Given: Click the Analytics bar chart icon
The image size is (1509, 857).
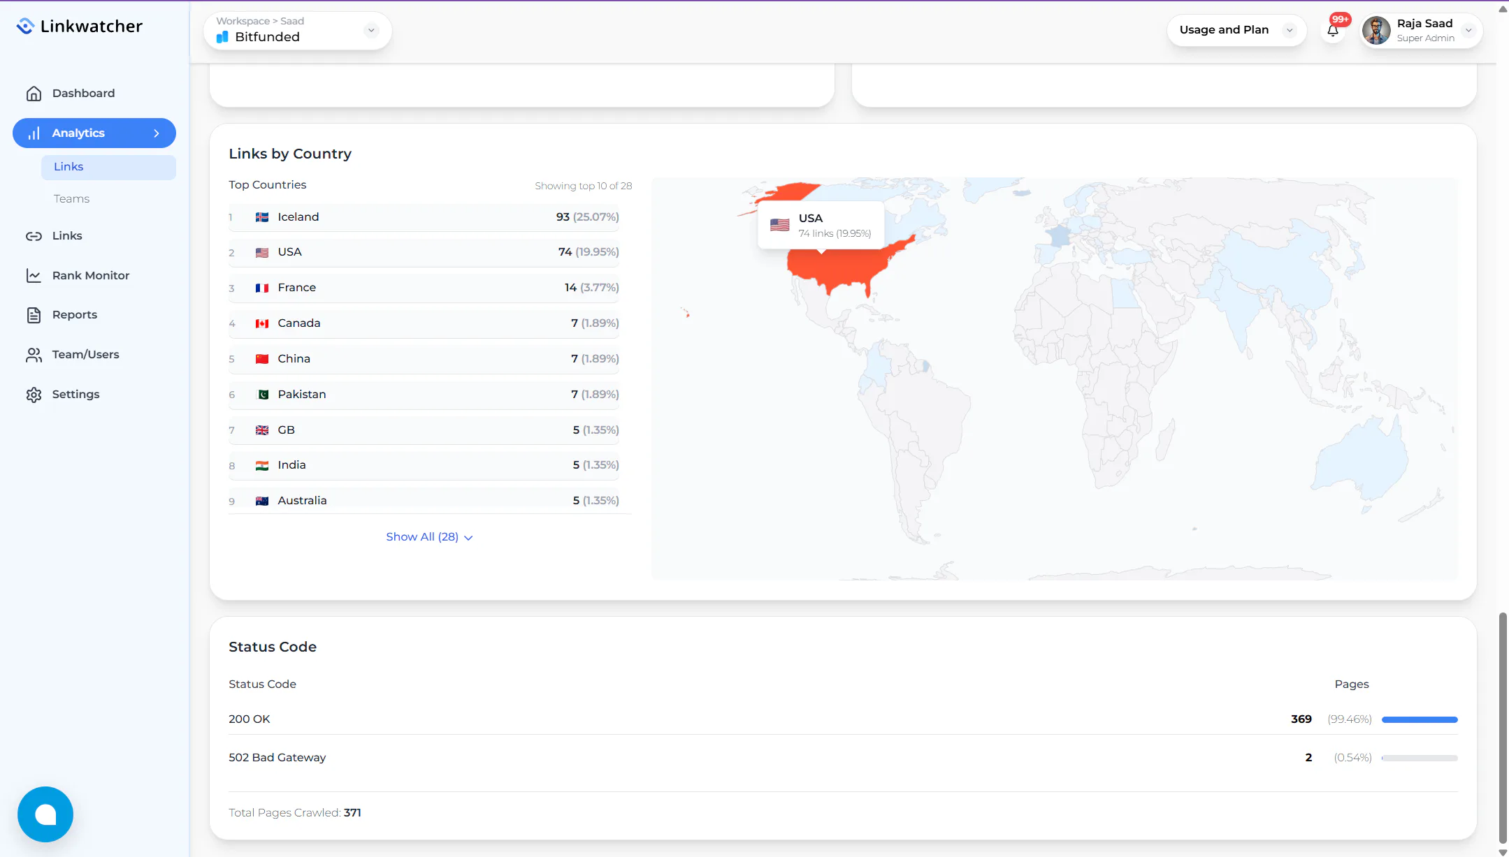Looking at the screenshot, I should [34, 133].
